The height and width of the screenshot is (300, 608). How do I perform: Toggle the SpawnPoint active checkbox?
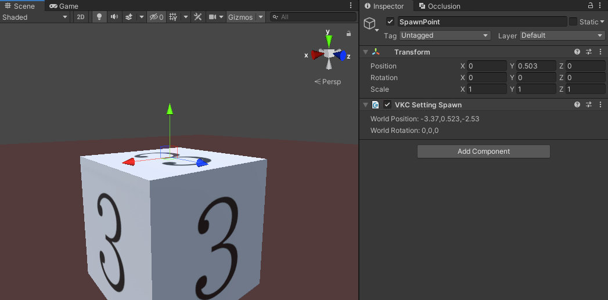pyautogui.click(x=390, y=21)
